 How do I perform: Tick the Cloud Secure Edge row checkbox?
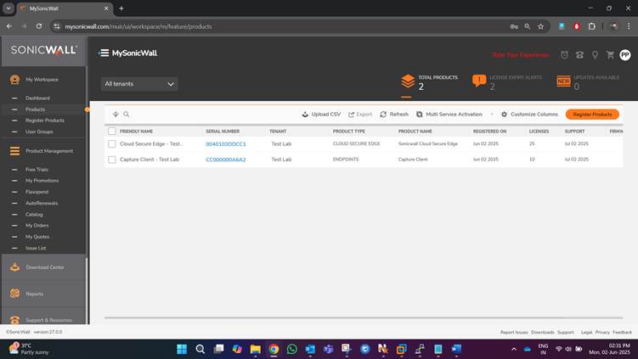pyautogui.click(x=112, y=144)
